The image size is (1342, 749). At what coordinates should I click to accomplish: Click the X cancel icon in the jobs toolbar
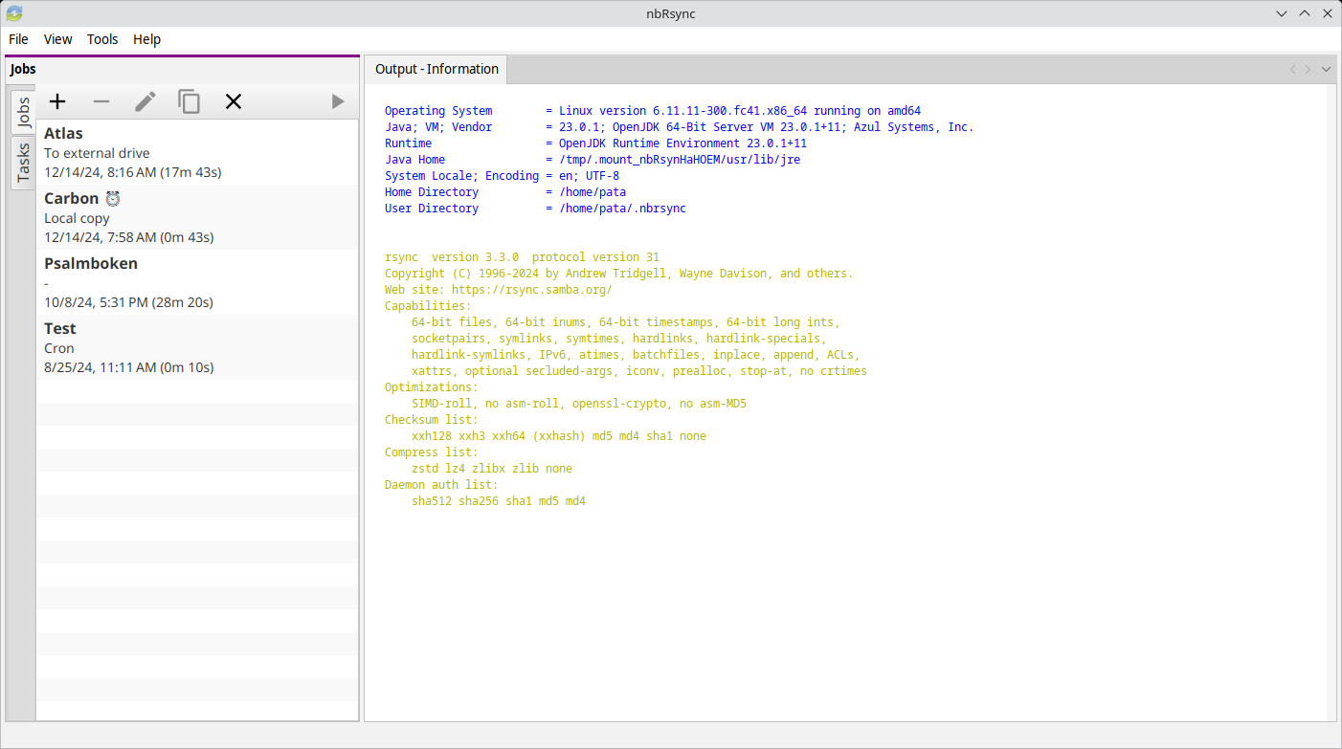(234, 101)
